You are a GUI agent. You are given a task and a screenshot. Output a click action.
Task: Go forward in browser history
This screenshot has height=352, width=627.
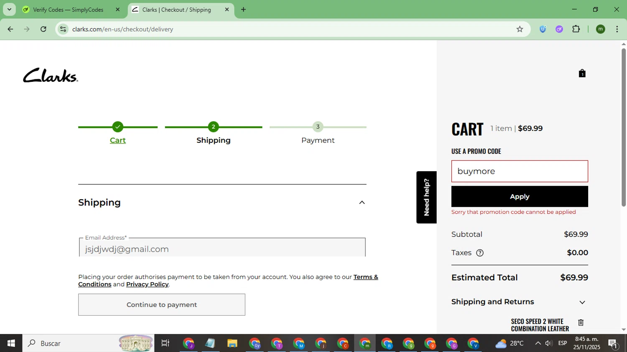[x=27, y=29]
